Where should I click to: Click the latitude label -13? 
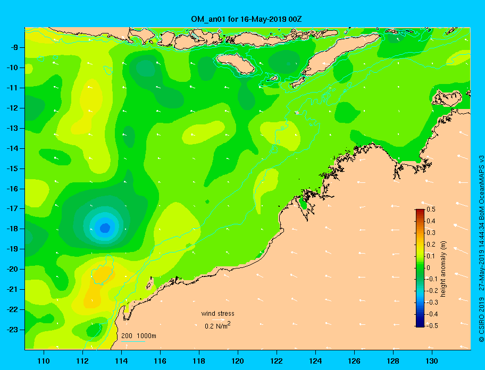pyautogui.click(x=12, y=128)
